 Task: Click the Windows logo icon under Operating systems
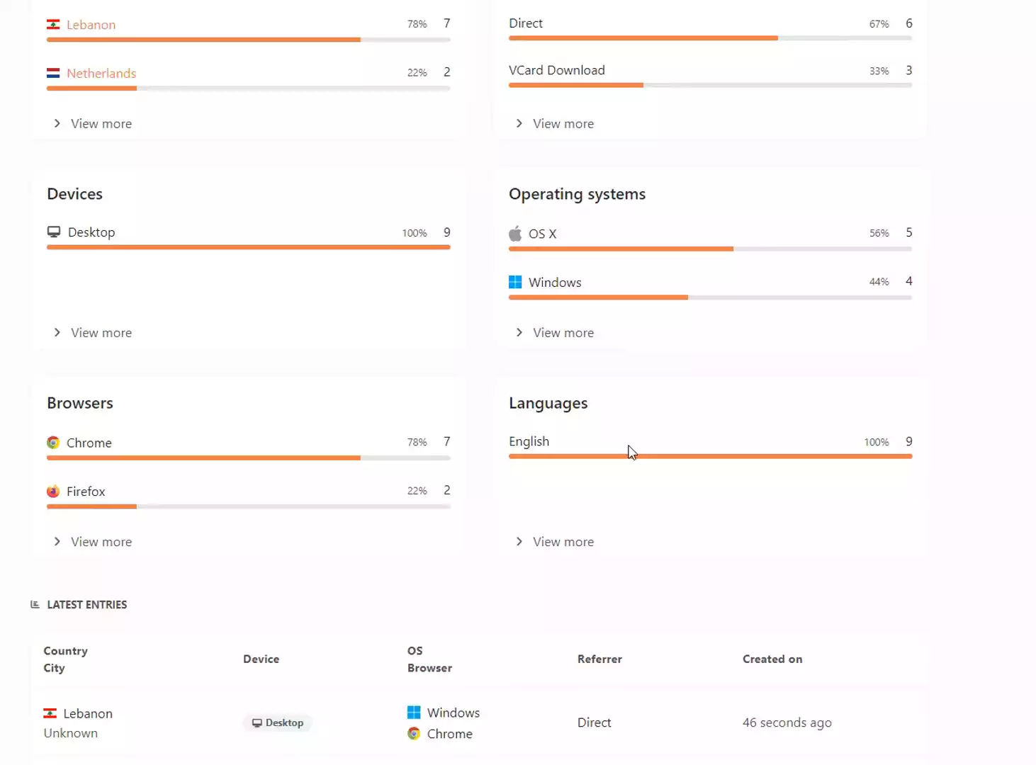pyautogui.click(x=515, y=282)
